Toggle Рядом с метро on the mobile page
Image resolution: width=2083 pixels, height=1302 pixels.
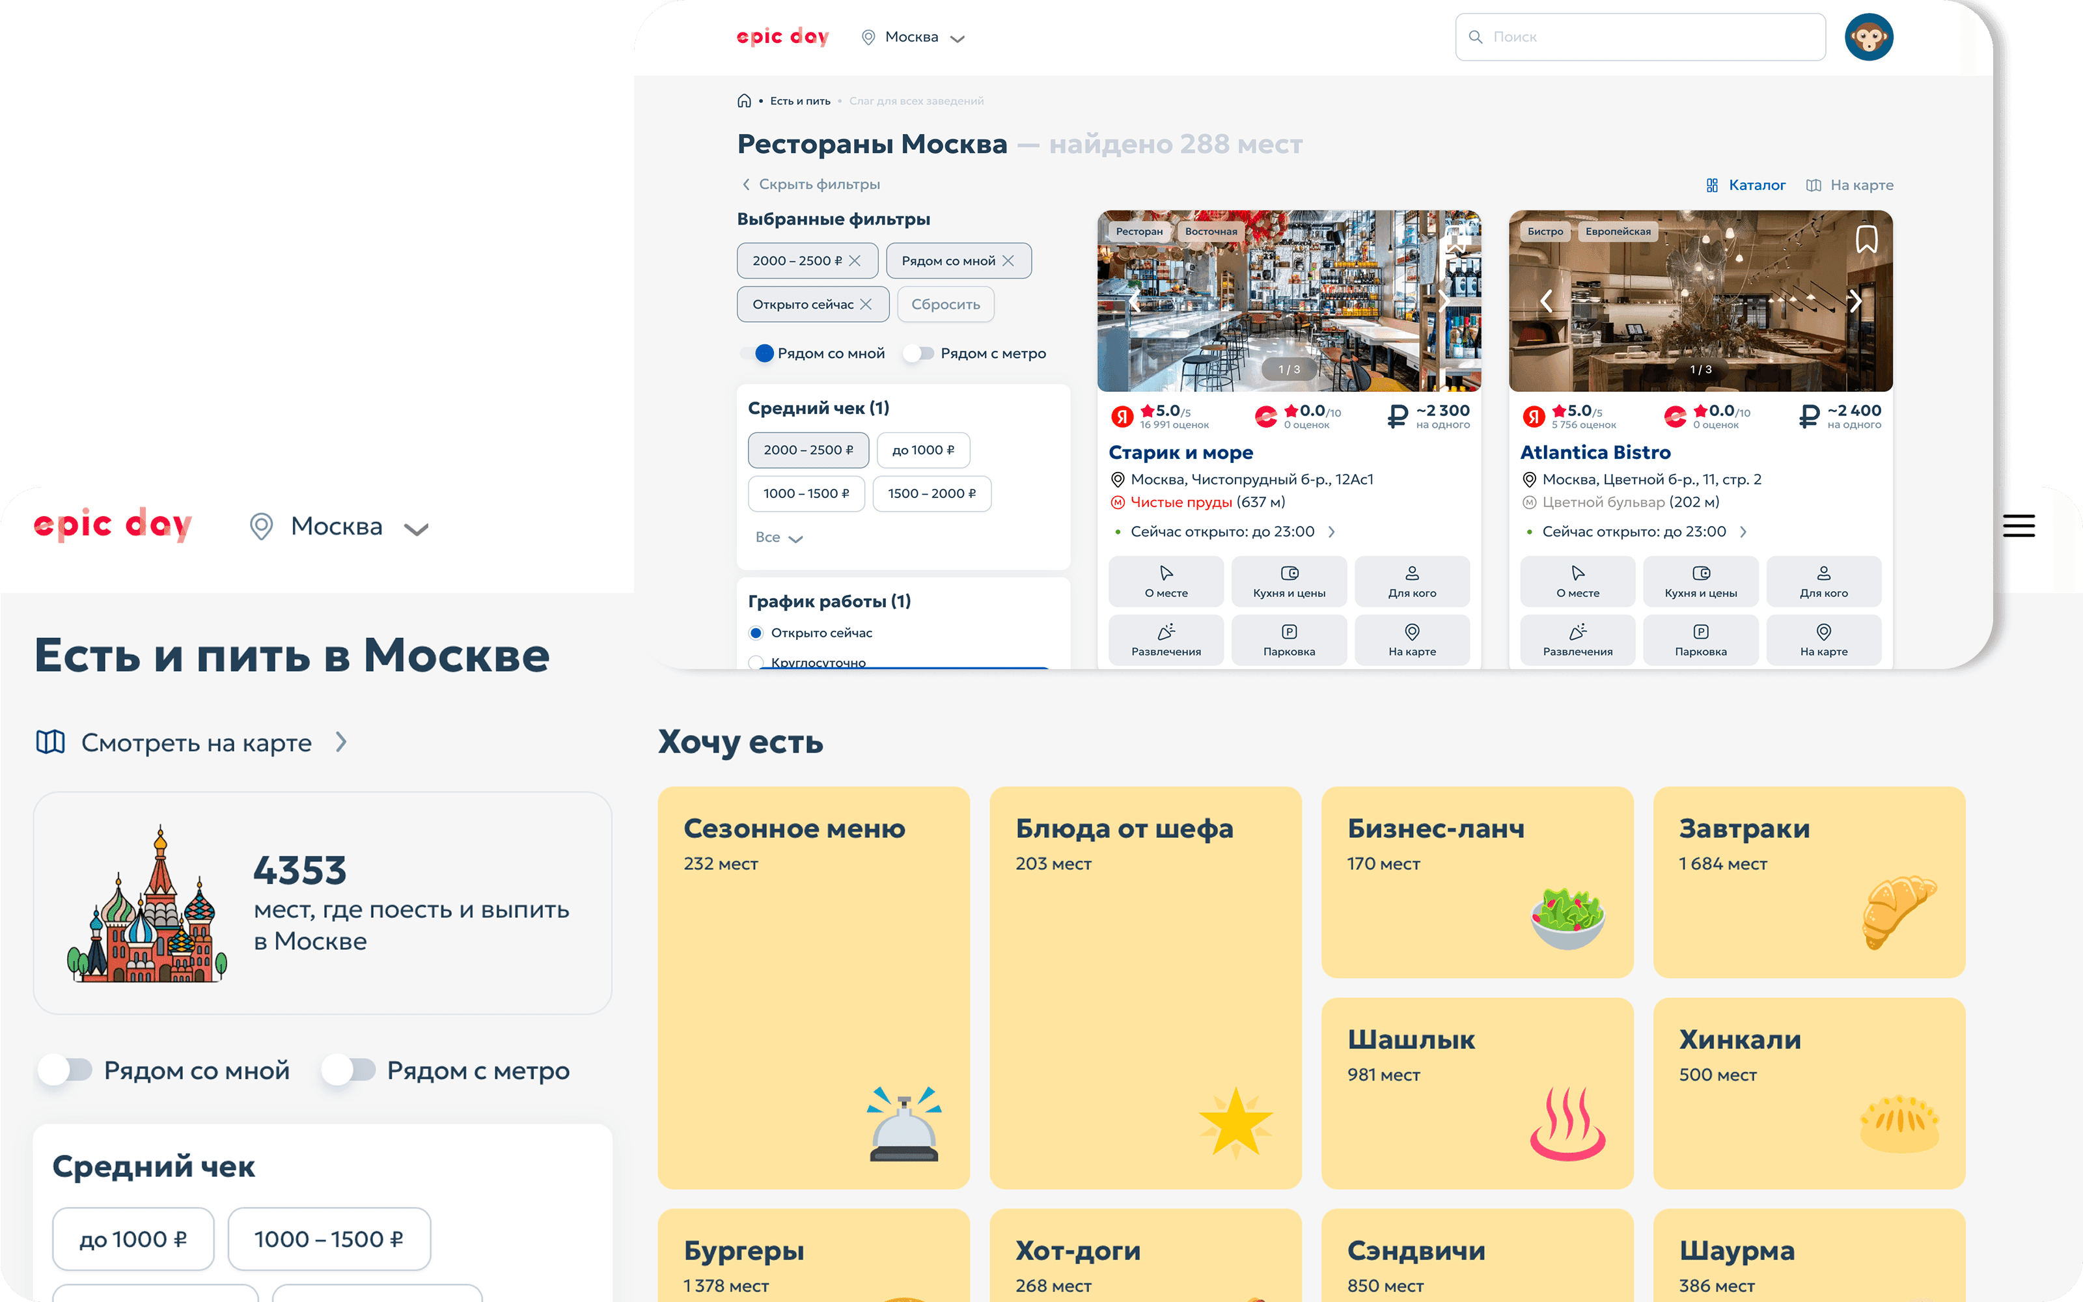tap(349, 1070)
